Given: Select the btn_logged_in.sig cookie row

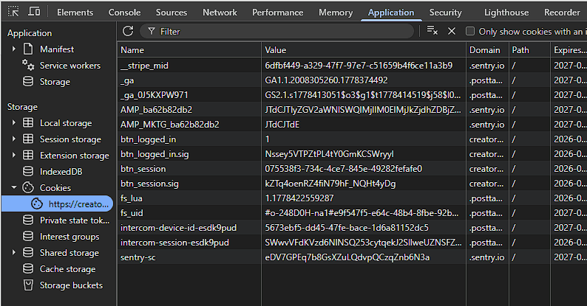Looking at the screenshot, I should (352, 154).
